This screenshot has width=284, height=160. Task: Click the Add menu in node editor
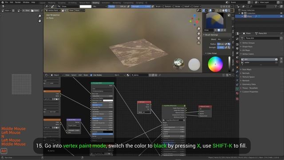click(80, 75)
